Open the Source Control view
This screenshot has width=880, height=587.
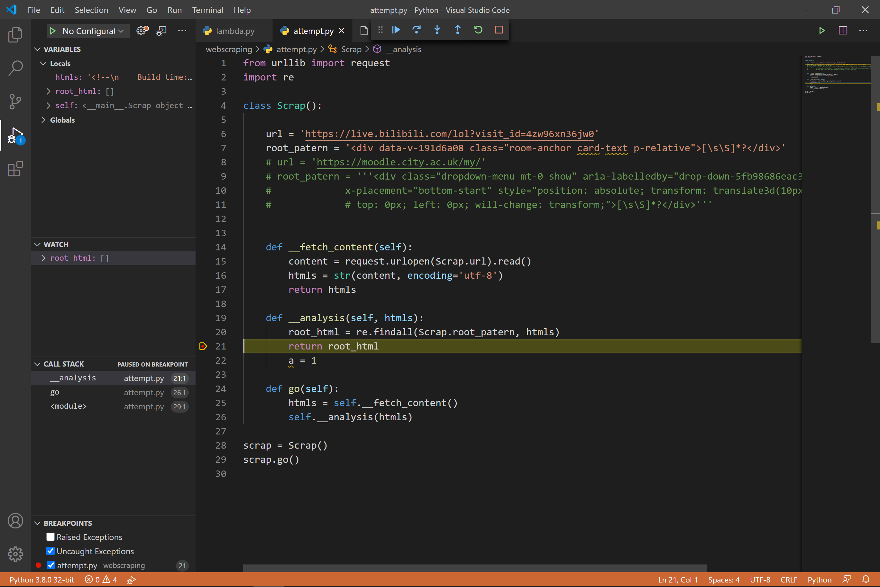pos(15,101)
